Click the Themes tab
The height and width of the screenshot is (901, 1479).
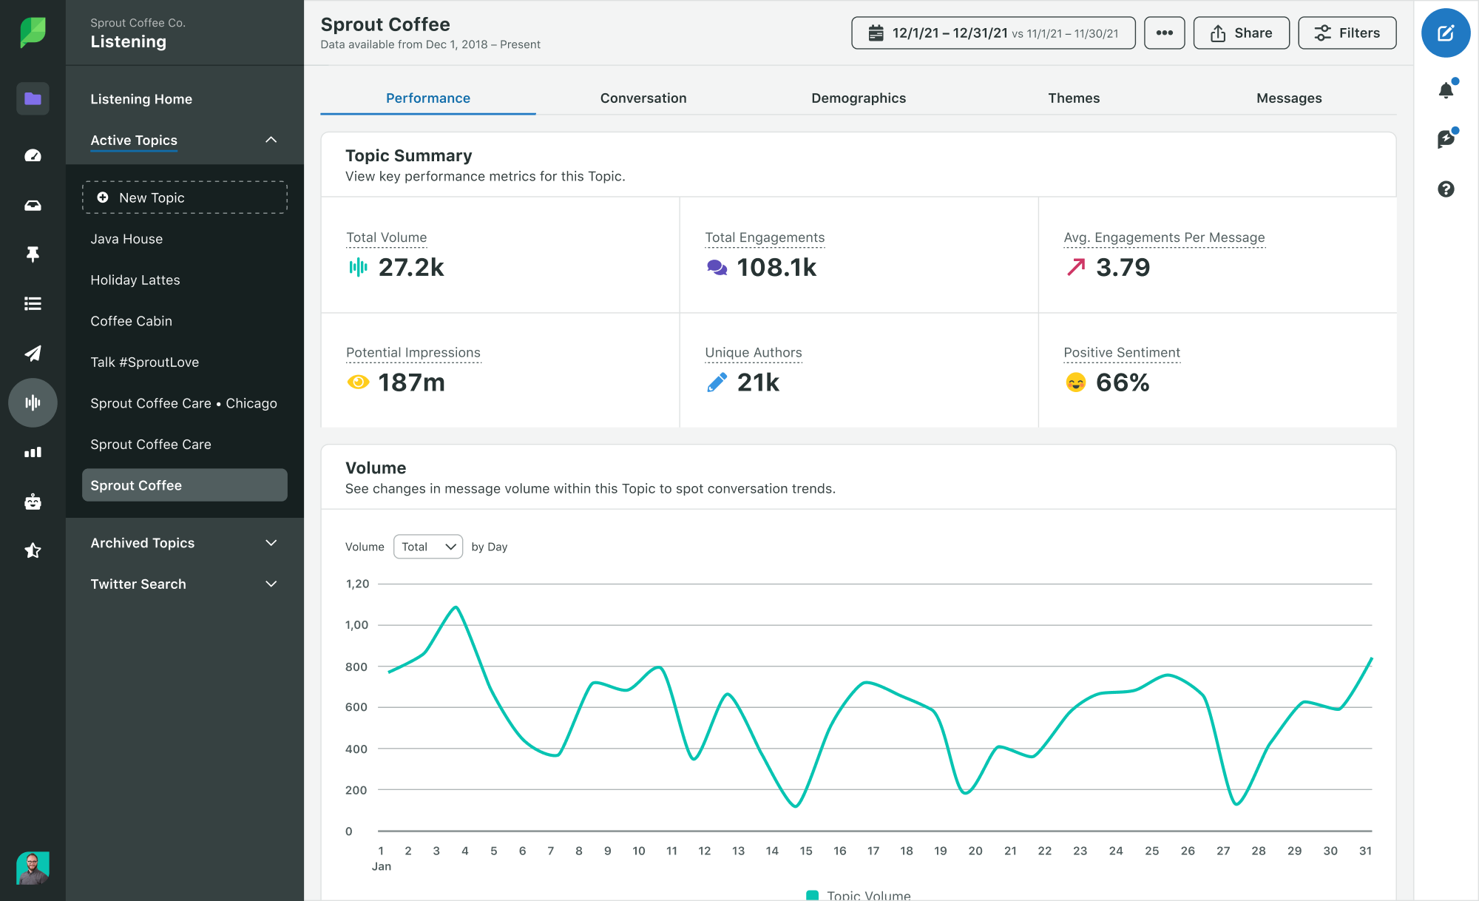pyautogui.click(x=1074, y=97)
